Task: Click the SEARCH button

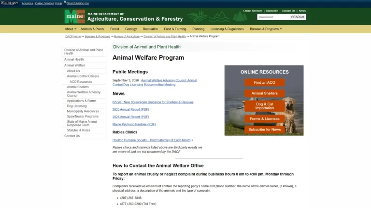Action: 298,17
